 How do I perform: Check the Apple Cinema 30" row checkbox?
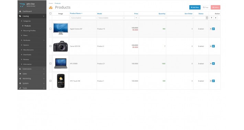tap(51, 29)
